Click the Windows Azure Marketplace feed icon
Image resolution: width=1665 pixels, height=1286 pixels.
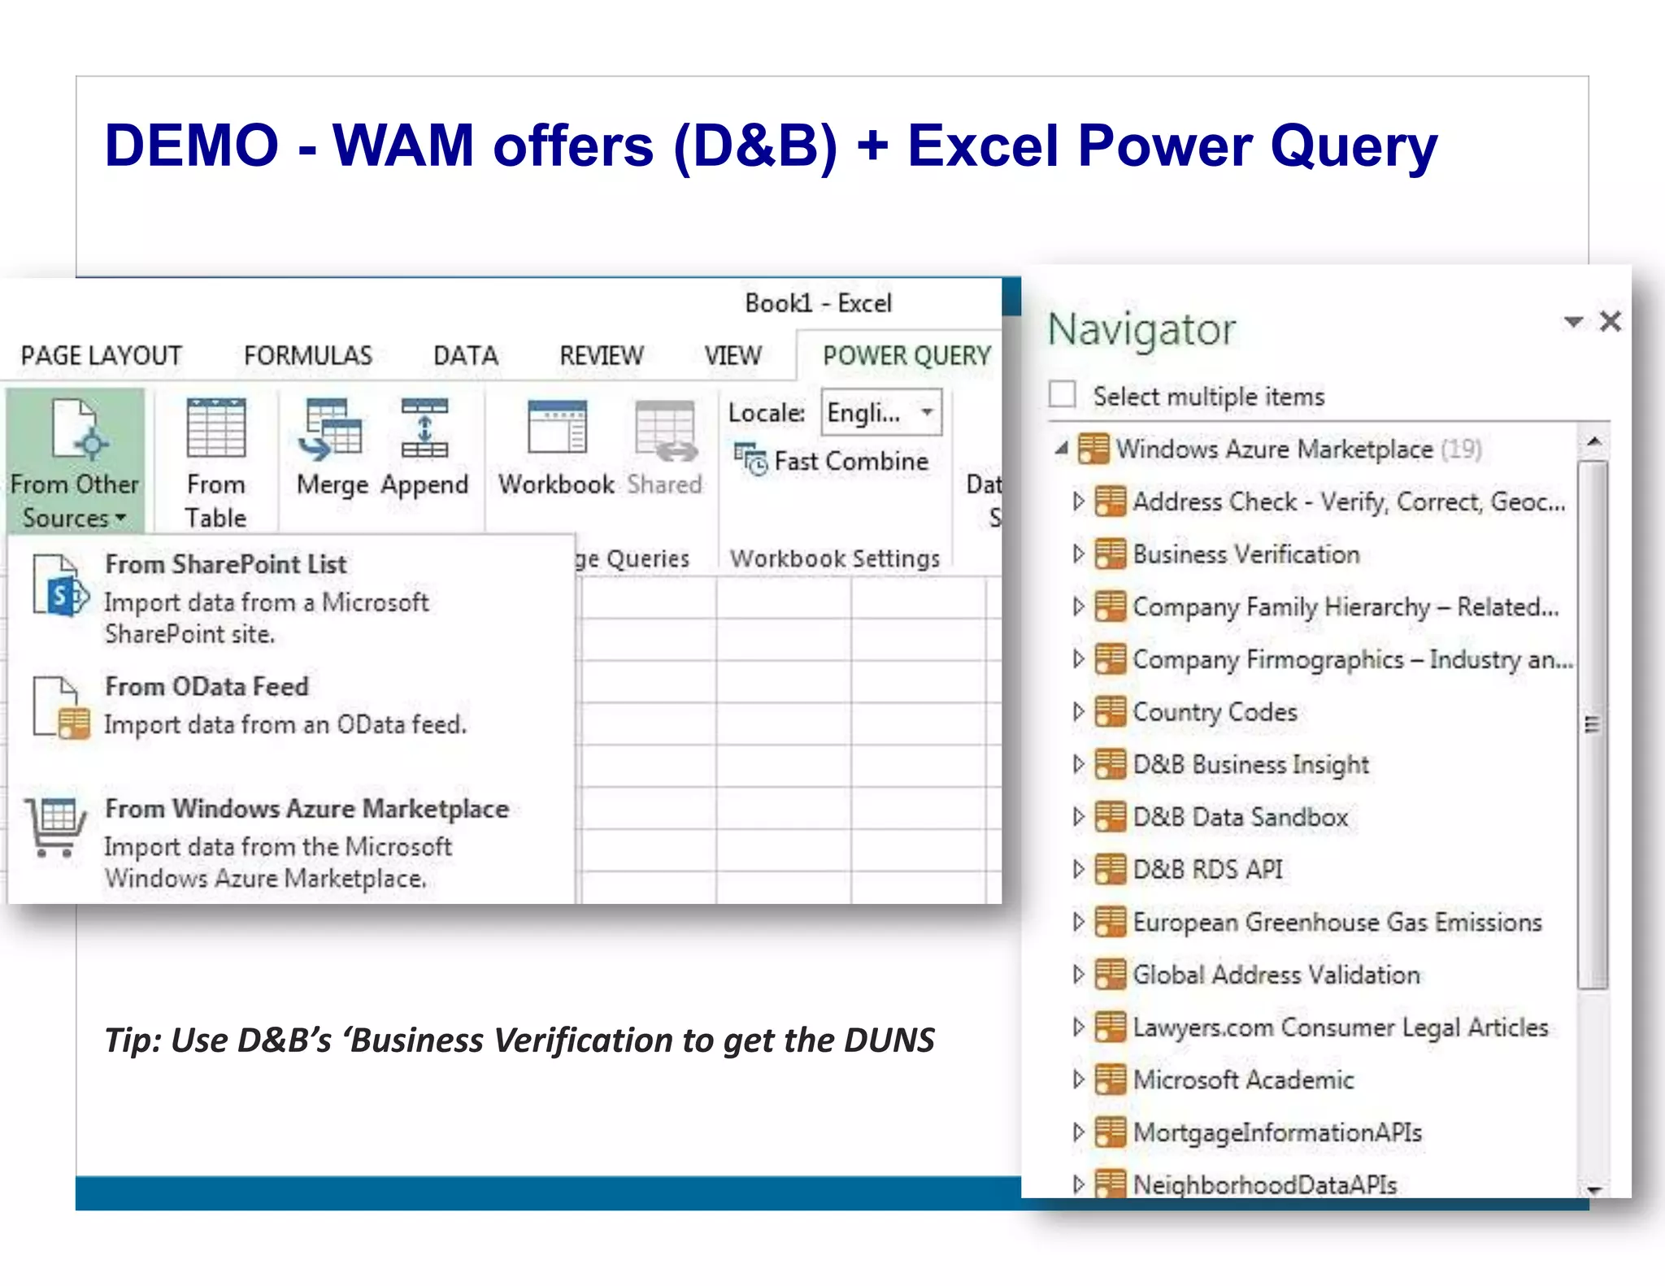click(x=1093, y=448)
